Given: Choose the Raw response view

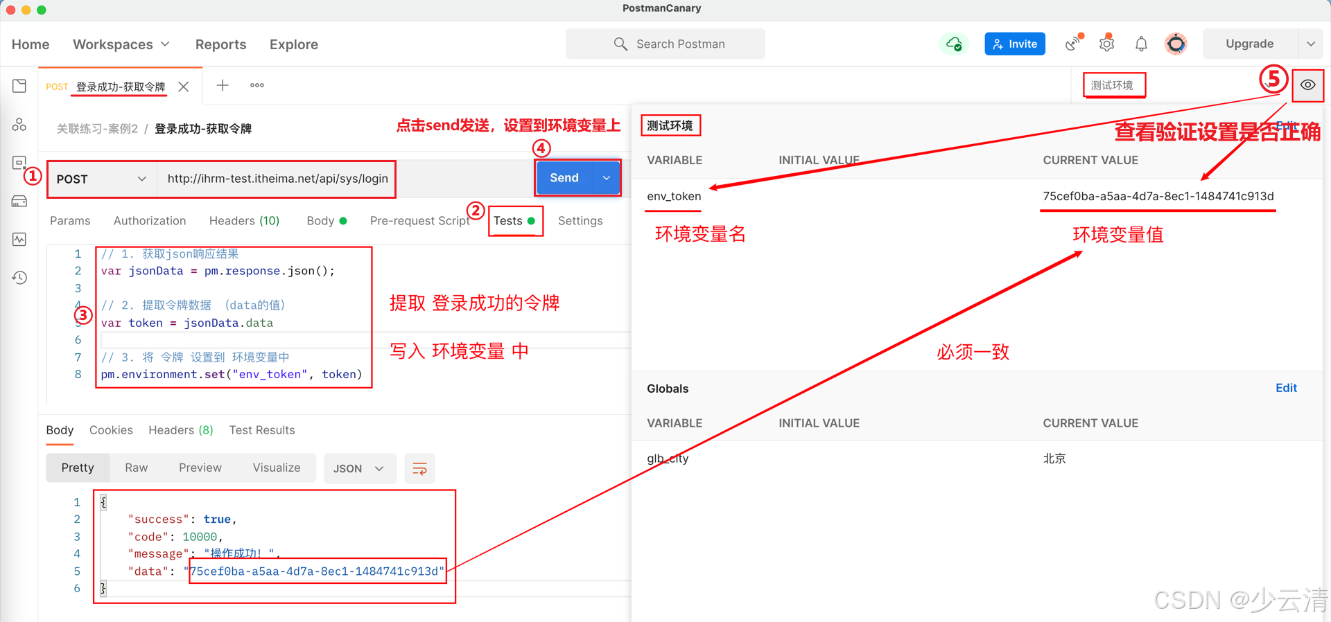Looking at the screenshot, I should 137,468.
